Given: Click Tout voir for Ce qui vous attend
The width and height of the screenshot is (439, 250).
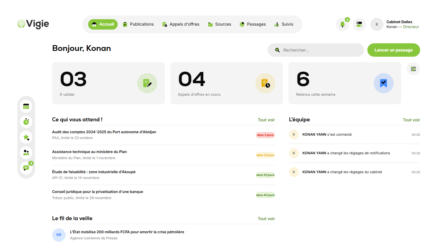Looking at the screenshot, I should (x=266, y=120).
